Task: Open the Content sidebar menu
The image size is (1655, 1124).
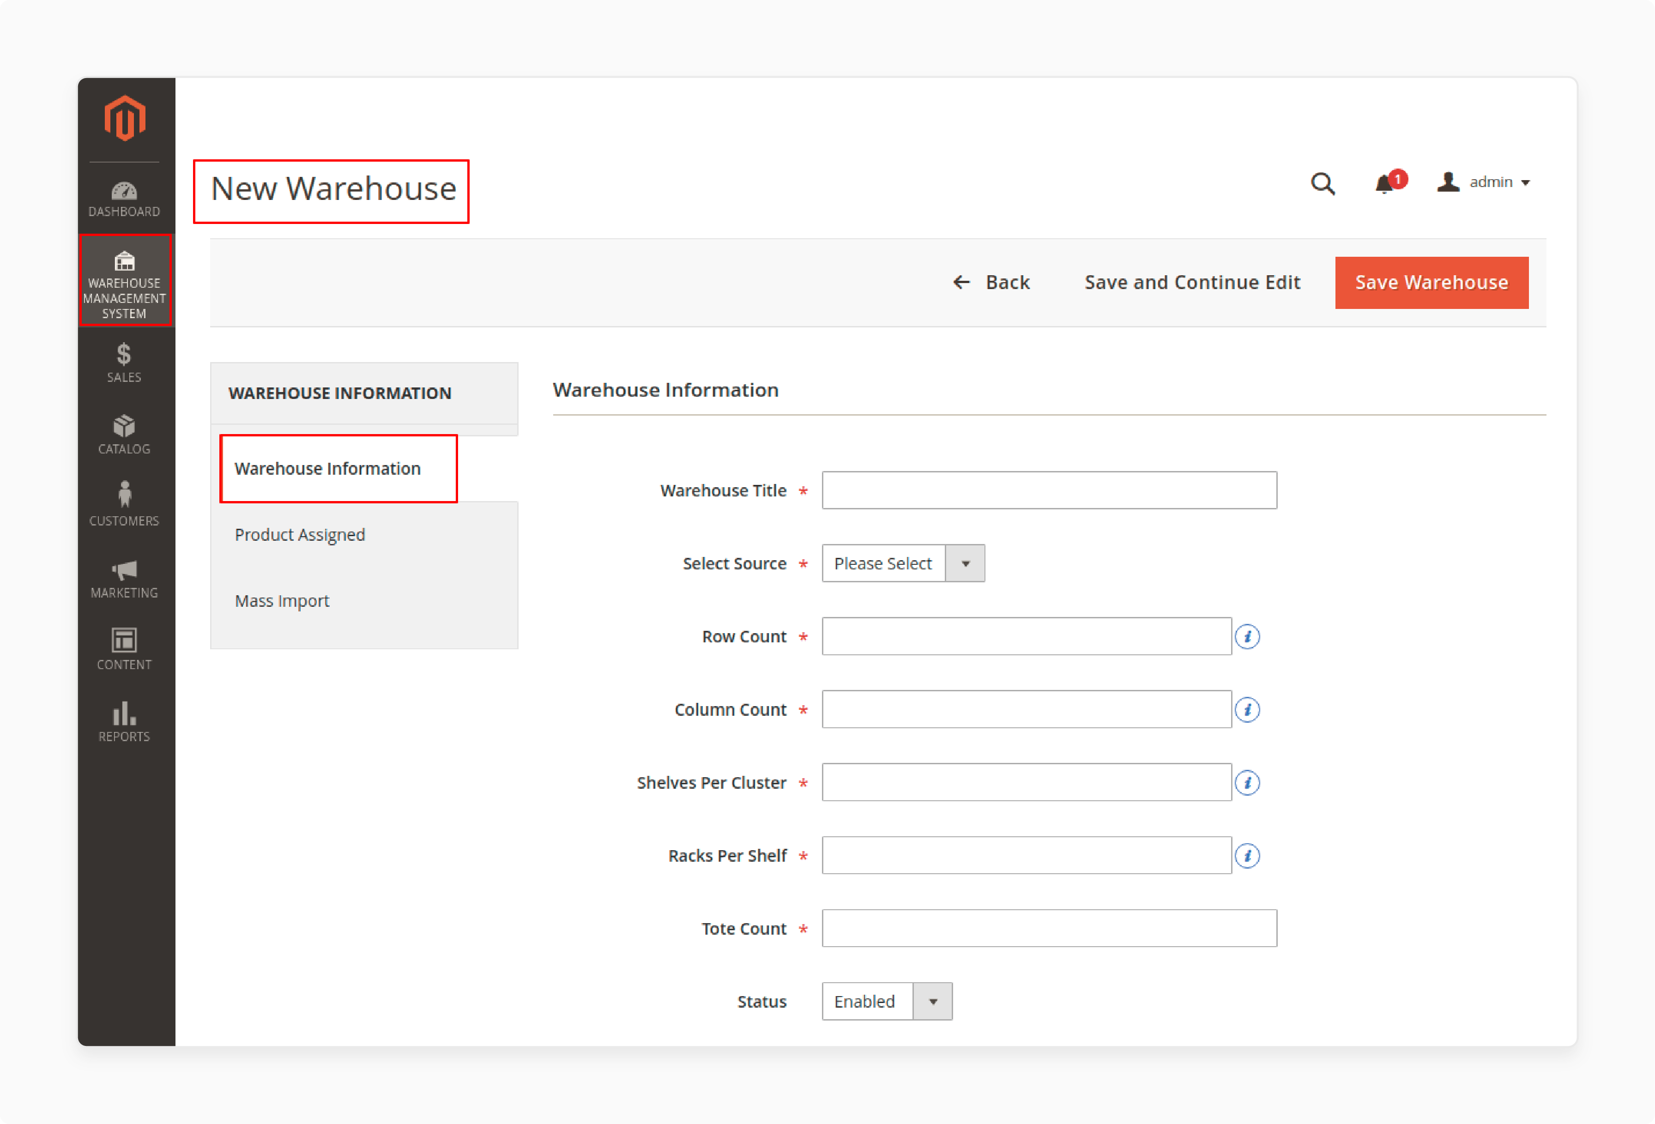Action: pyautogui.click(x=124, y=650)
